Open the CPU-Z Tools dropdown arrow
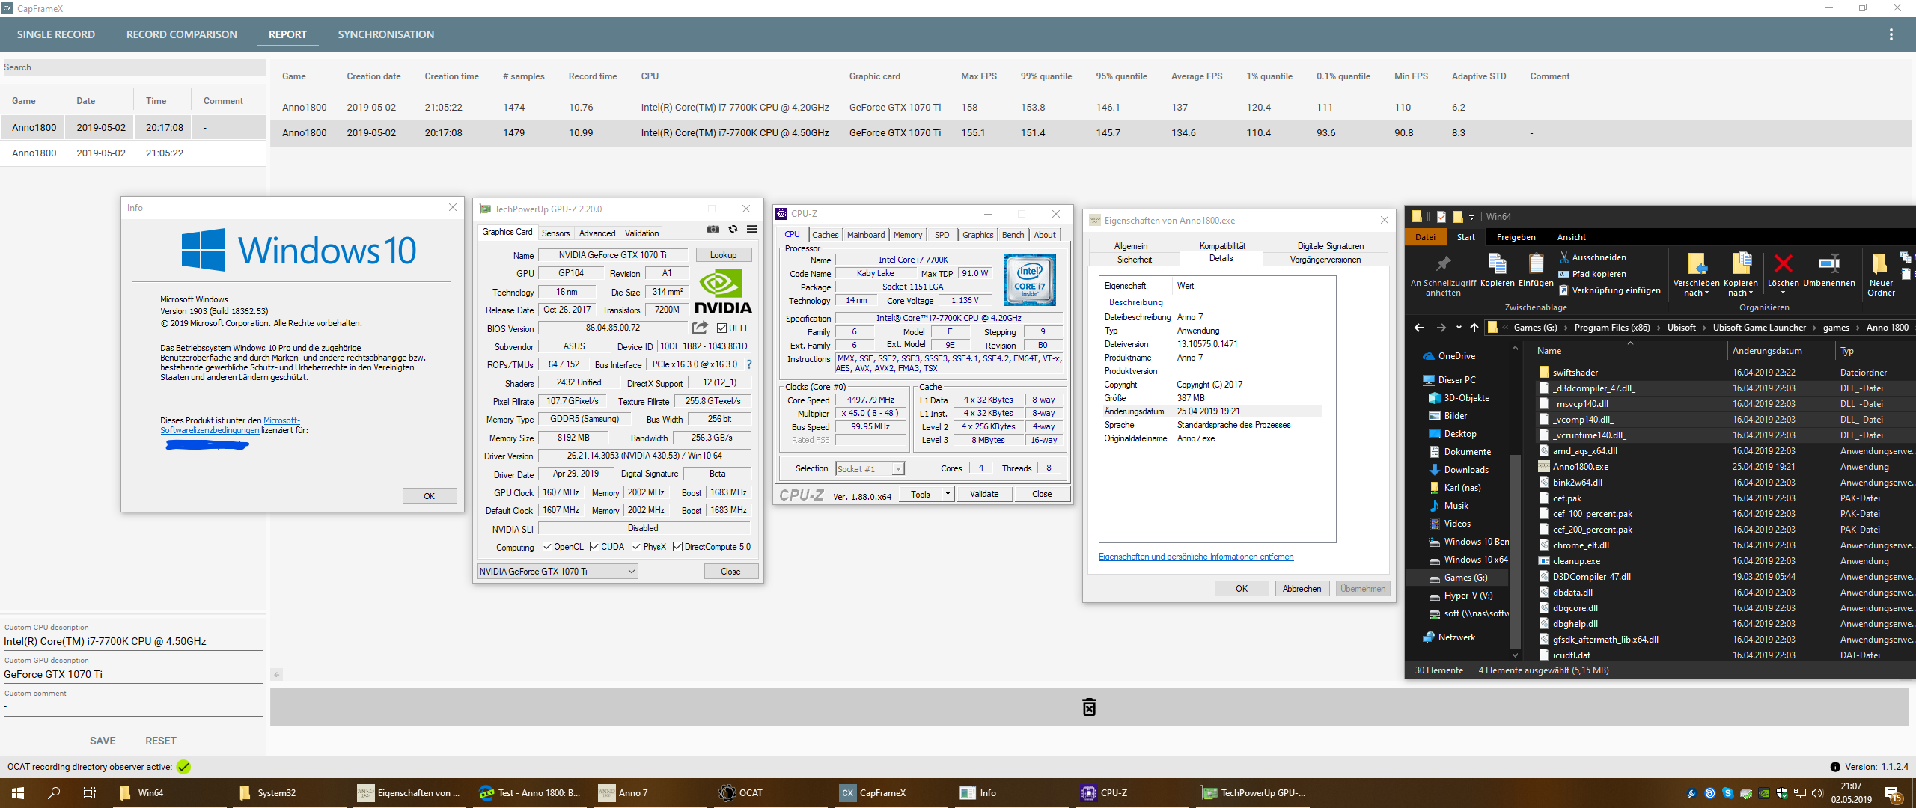The height and width of the screenshot is (808, 1916). pyautogui.click(x=948, y=494)
